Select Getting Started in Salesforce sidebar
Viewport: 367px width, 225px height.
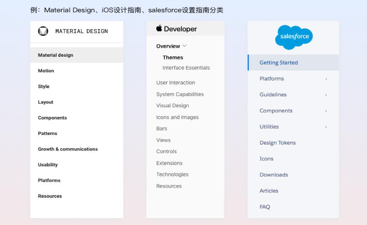(x=293, y=63)
